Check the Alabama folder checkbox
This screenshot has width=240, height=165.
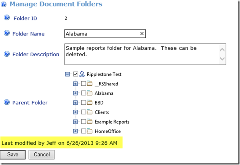tap(83, 93)
